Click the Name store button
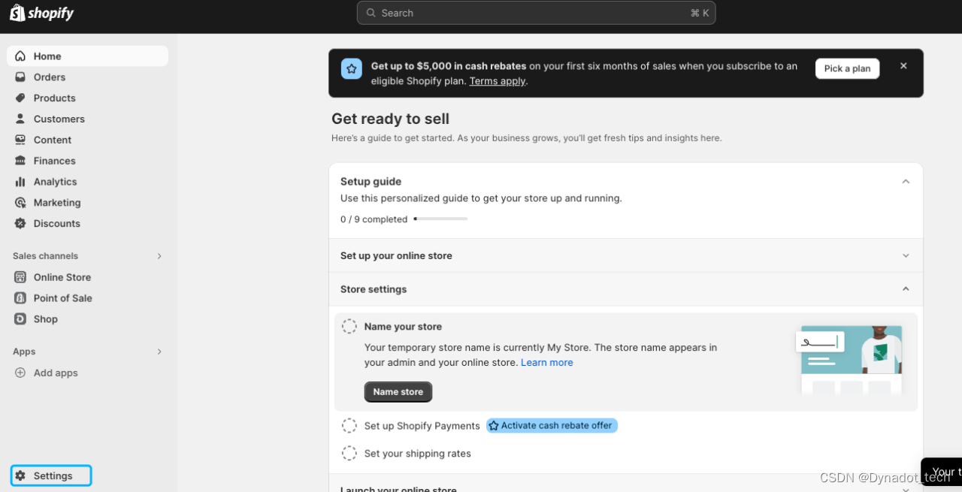This screenshot has height=492, width=962. coord(398,392)
